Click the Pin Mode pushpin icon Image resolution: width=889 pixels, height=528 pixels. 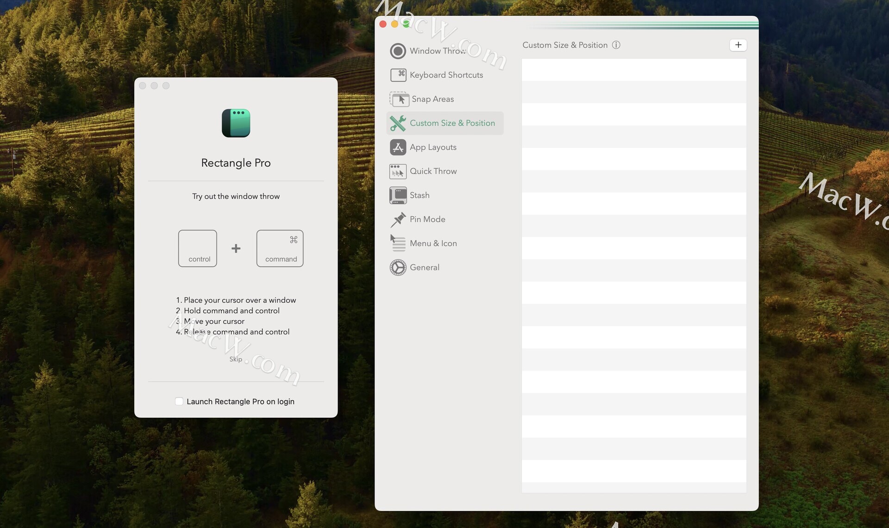point(398,220)
